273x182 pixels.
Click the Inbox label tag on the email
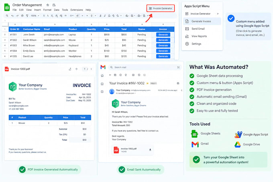[x=153, y=84]
